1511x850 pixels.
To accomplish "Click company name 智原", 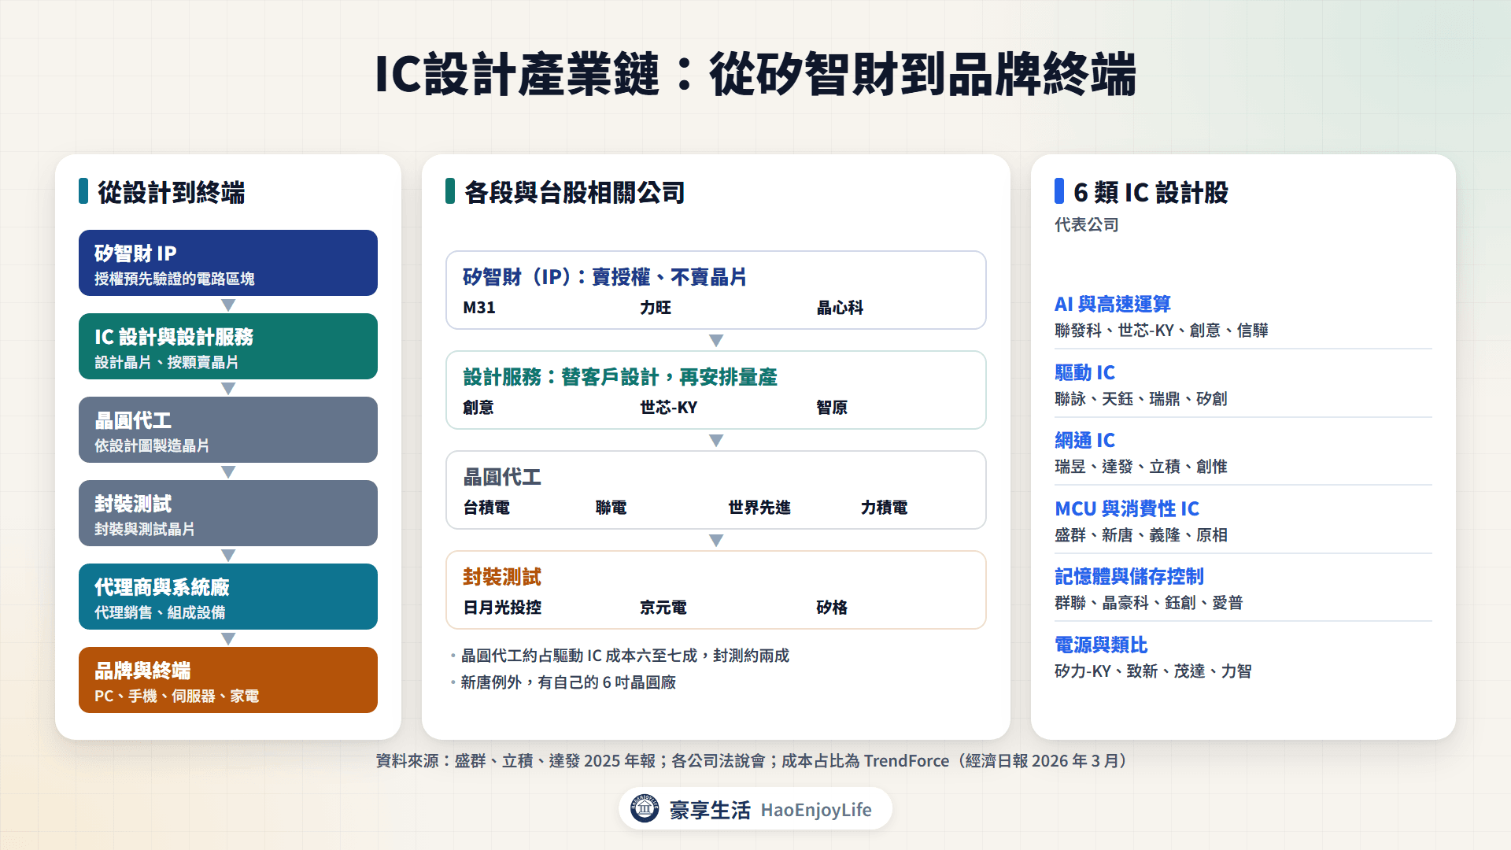I will (x=832, y=408).
